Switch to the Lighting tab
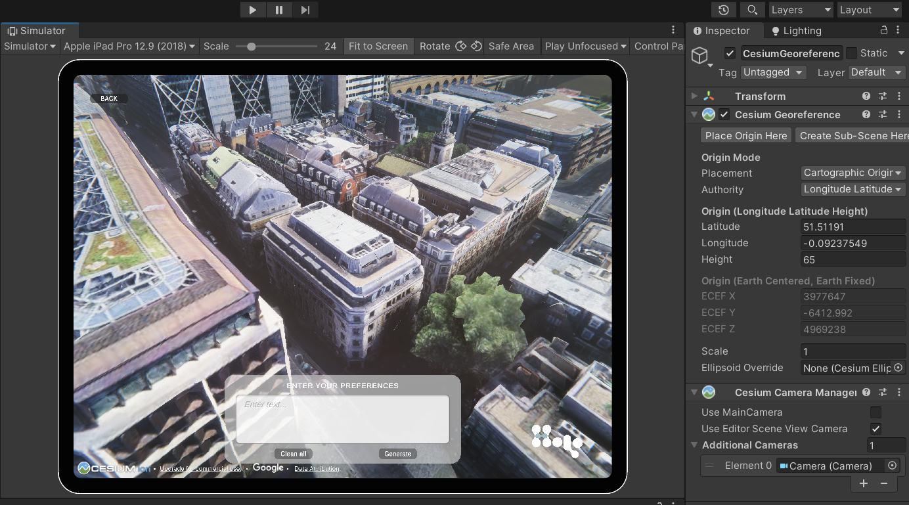Screen dimensions: 909x505 coord(796,31)
